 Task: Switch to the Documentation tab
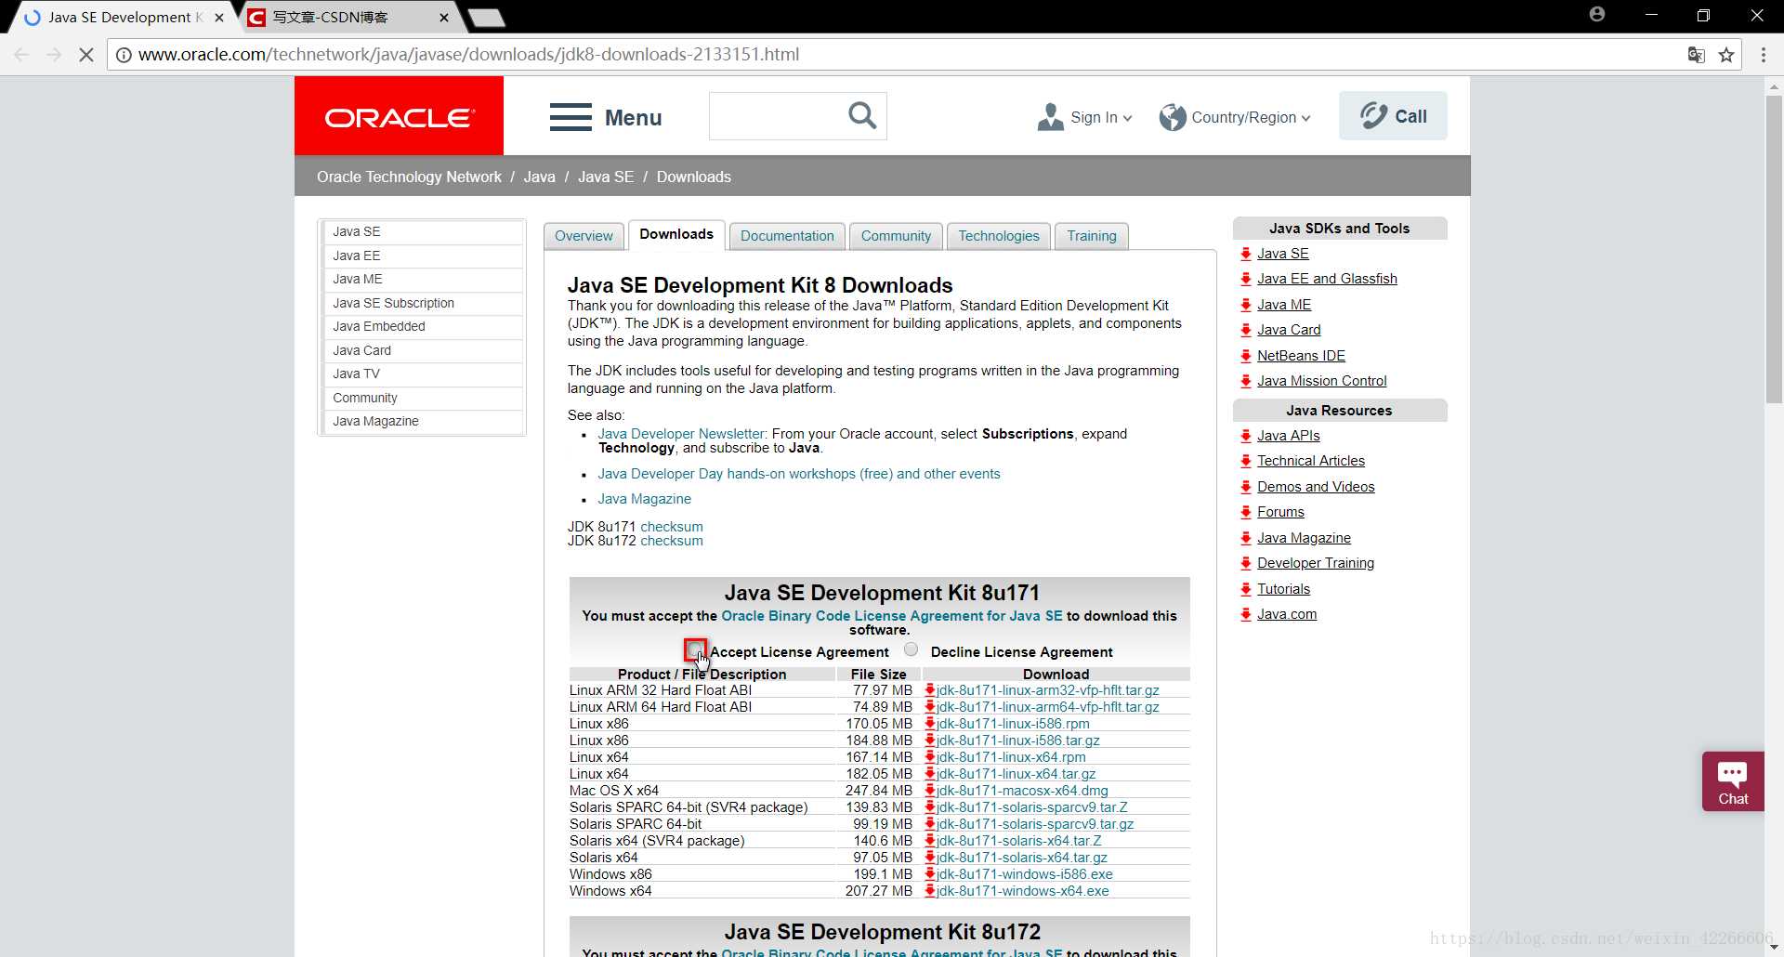click(787, 236)
